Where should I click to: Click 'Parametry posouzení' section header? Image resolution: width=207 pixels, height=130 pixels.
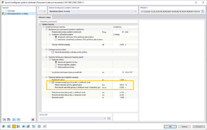coord(48,22)
